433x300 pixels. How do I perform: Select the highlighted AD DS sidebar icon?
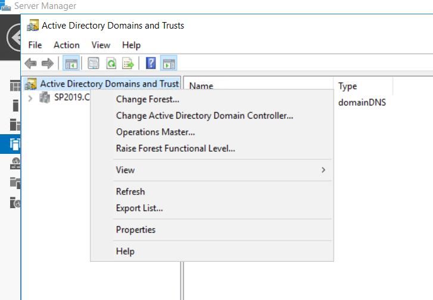[15, 144]
